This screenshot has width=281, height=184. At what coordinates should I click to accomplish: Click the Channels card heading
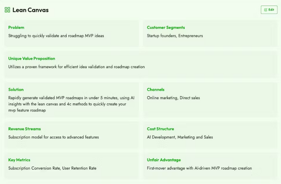(x=155, y=90)
